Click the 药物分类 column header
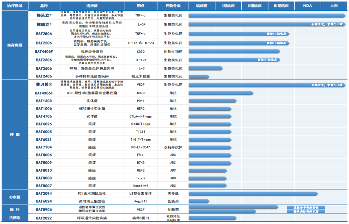 click(173, 6)
